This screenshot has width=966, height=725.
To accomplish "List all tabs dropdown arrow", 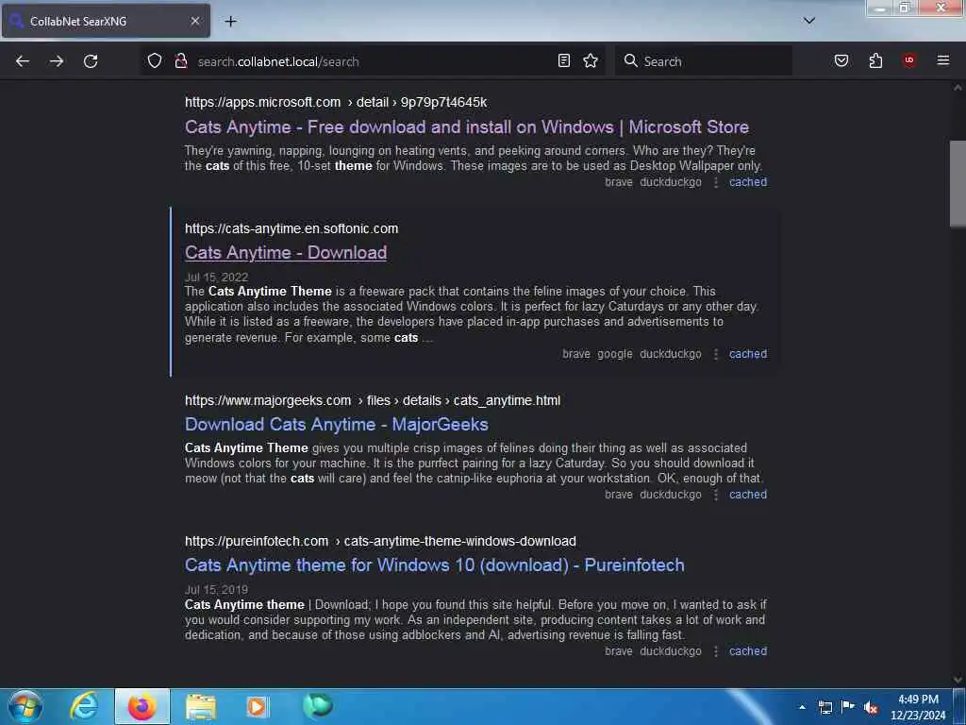I will pos(809,21).
